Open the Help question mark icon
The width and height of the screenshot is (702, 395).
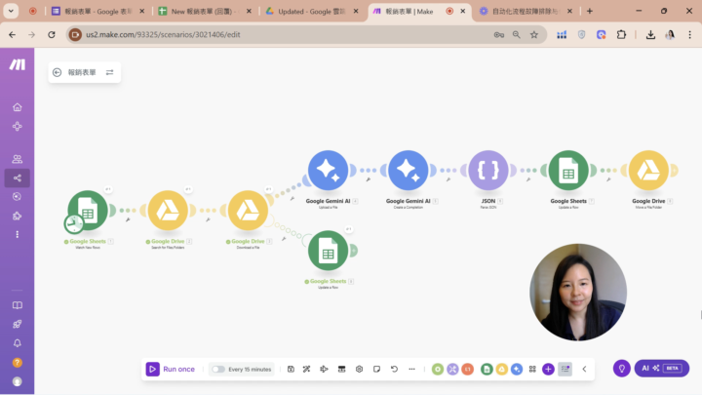[x=17, y=362]
